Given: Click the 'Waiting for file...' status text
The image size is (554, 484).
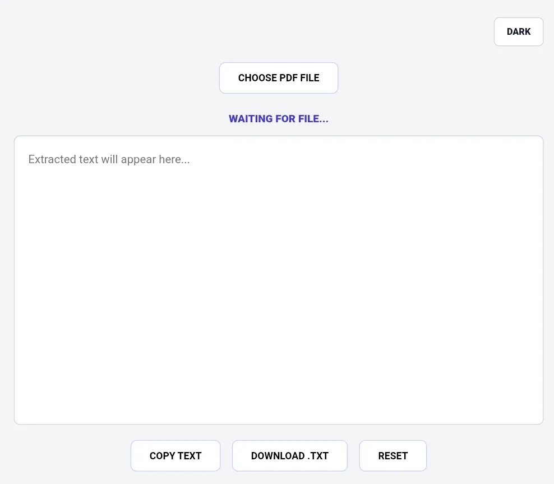Looking at the screenshot, I should tap(279, 119).
